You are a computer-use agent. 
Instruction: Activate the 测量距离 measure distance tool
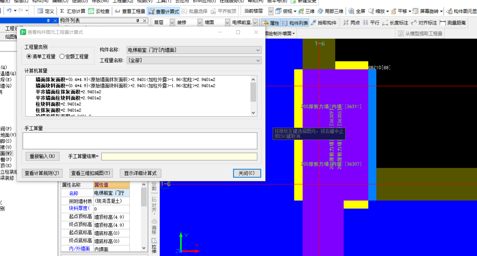(x=453, y=23)
